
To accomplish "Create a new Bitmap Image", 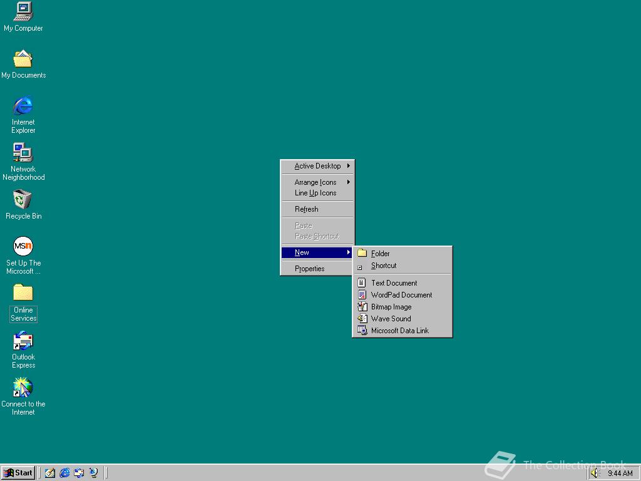I will pyautogui.click(x=403, y=306).
